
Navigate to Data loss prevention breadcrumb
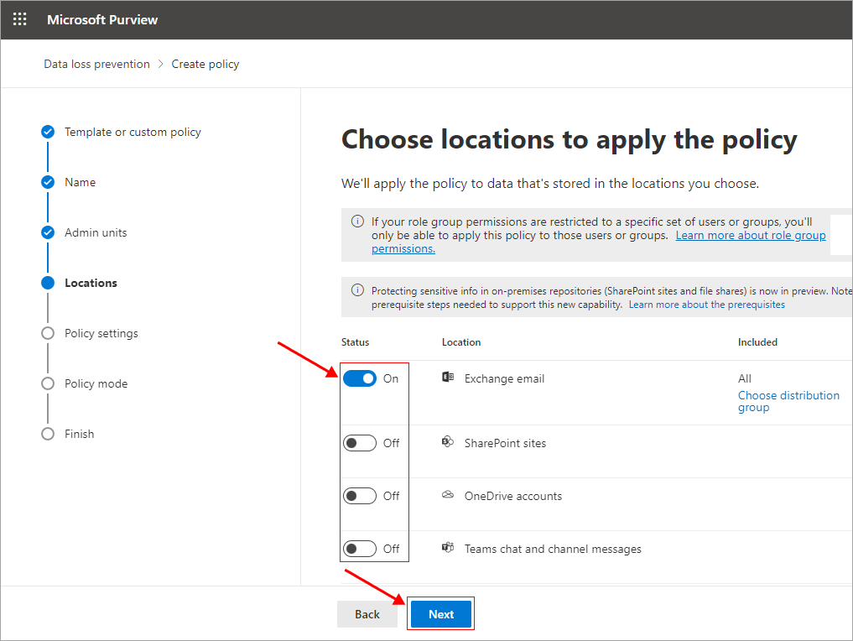[x=96, y=65]
